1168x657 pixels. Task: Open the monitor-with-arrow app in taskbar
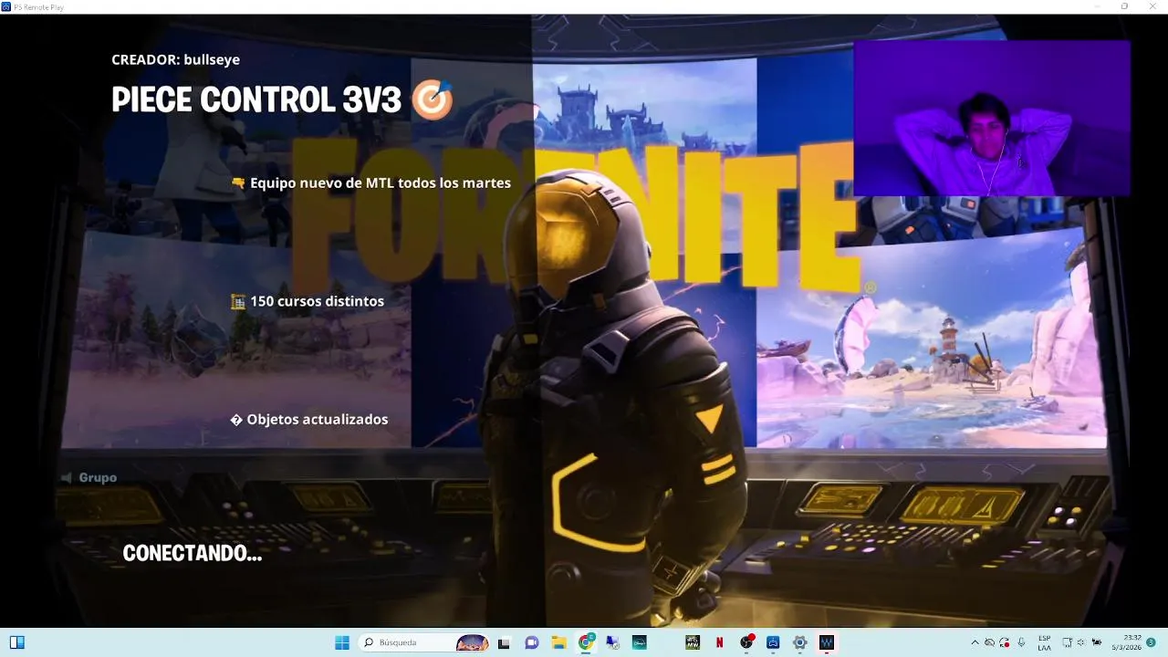pyautogui.click(x=612, y=642)
